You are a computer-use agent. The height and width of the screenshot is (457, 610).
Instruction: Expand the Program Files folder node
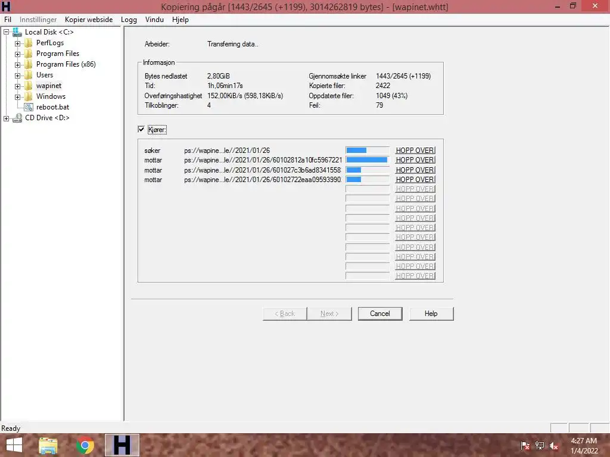[17, 54]
